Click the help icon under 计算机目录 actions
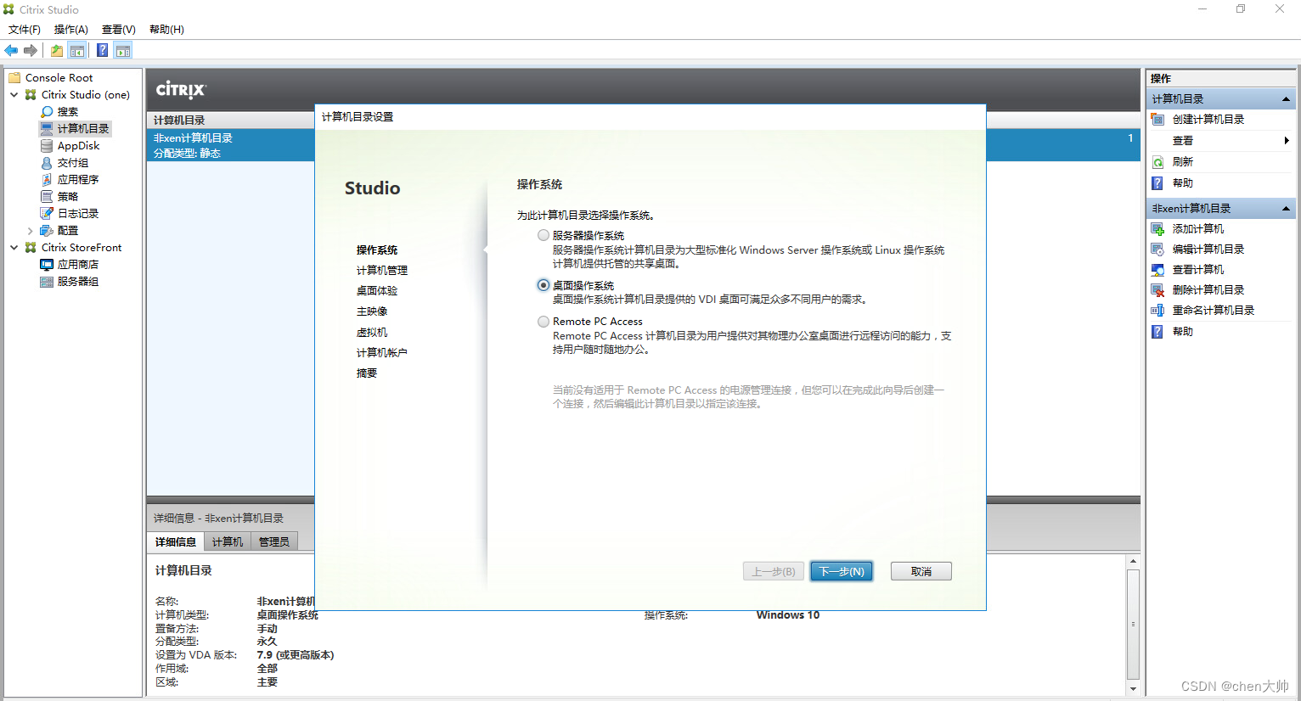 1157,183
